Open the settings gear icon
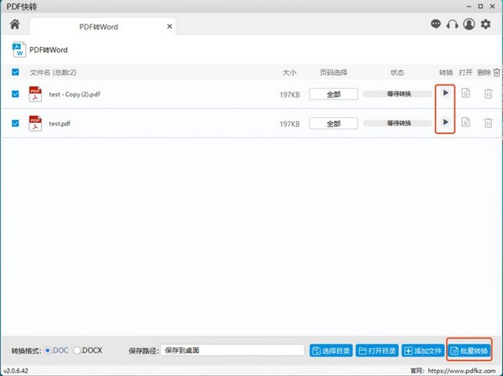The height and width of the screenshot is (376, 503). point(485,25)
